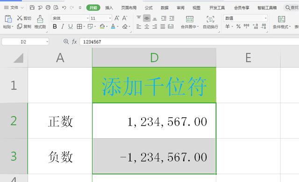Viewport: 299px width, 182px height.
Task: Align text to bottom of cell
Action: (x=155, y=18)
